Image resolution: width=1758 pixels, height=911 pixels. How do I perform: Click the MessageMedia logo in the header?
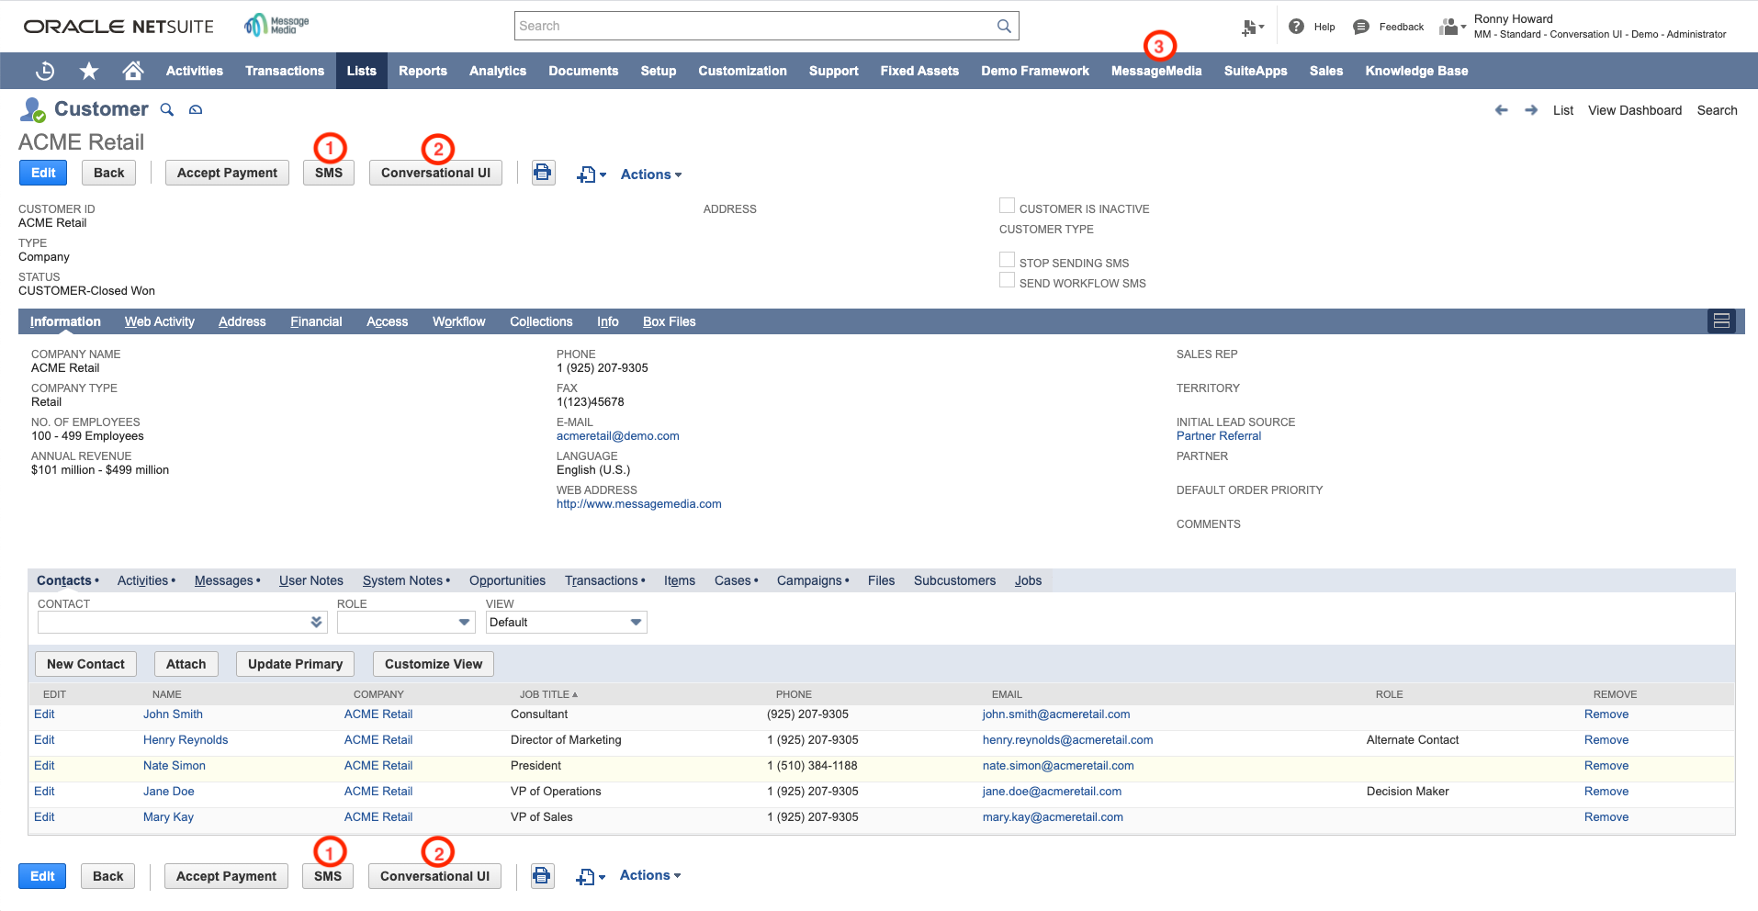click(x=275, y=26)
